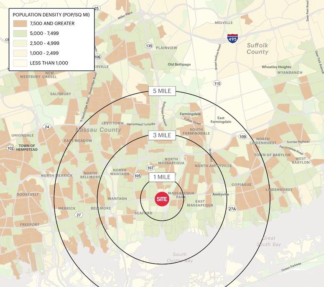Click the NORTH LINDENHURST label

263,141
